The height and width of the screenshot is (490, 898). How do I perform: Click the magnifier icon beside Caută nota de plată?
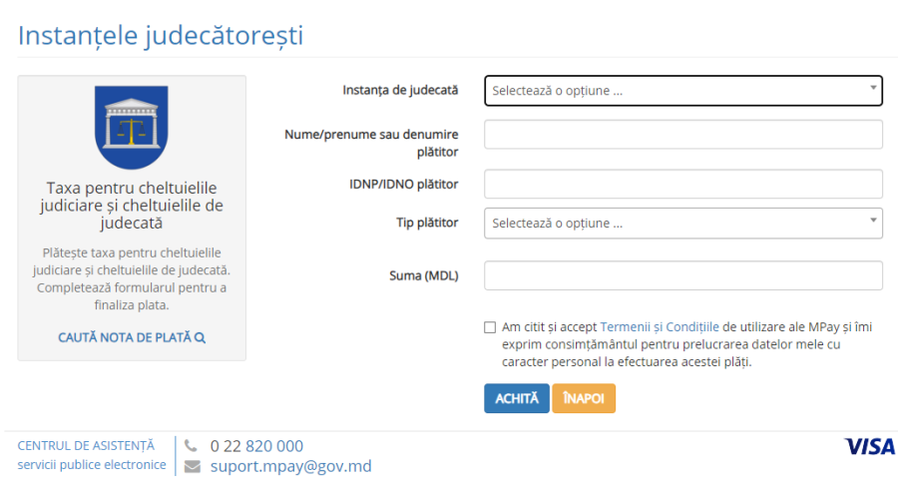pos(201,338)
